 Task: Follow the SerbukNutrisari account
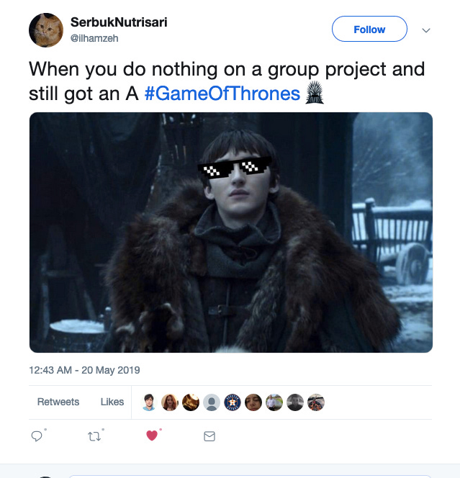369,29
